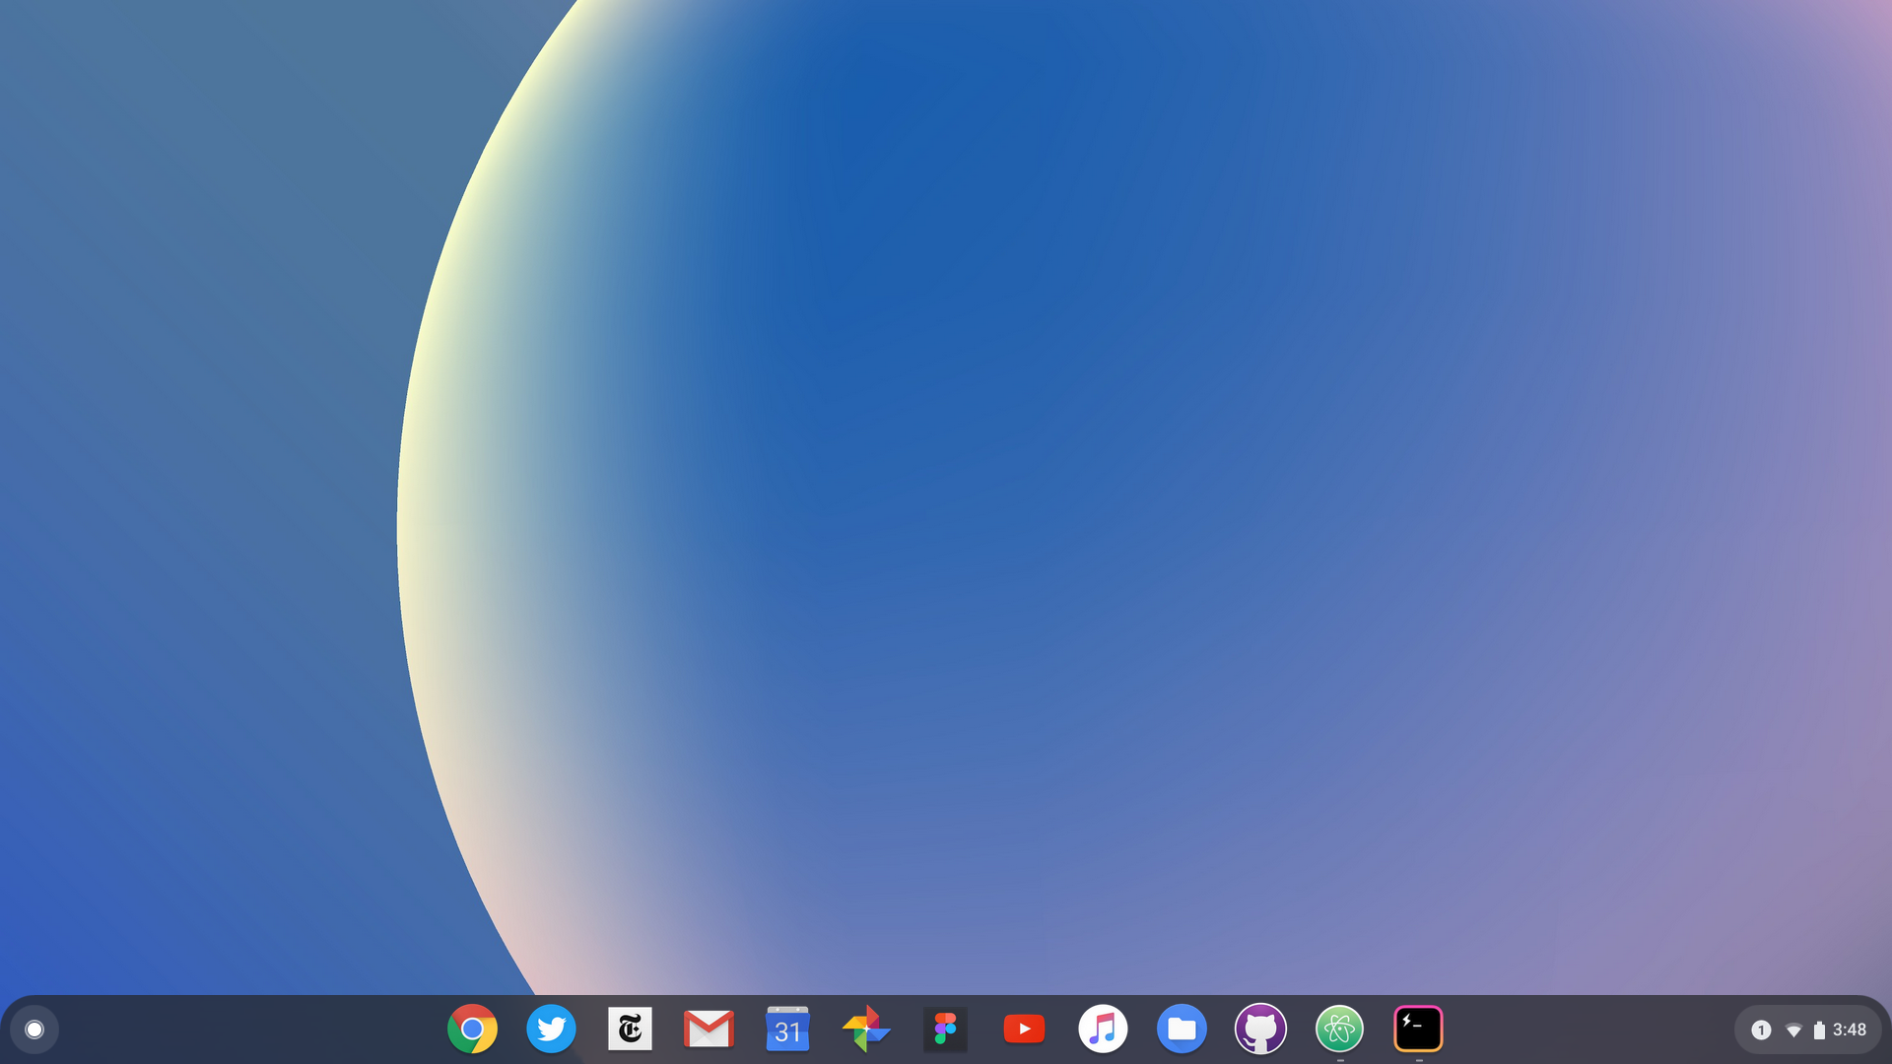
Task: Open the Google Chrome browser
Action: pyautogui.click(x=472, y=1029)
